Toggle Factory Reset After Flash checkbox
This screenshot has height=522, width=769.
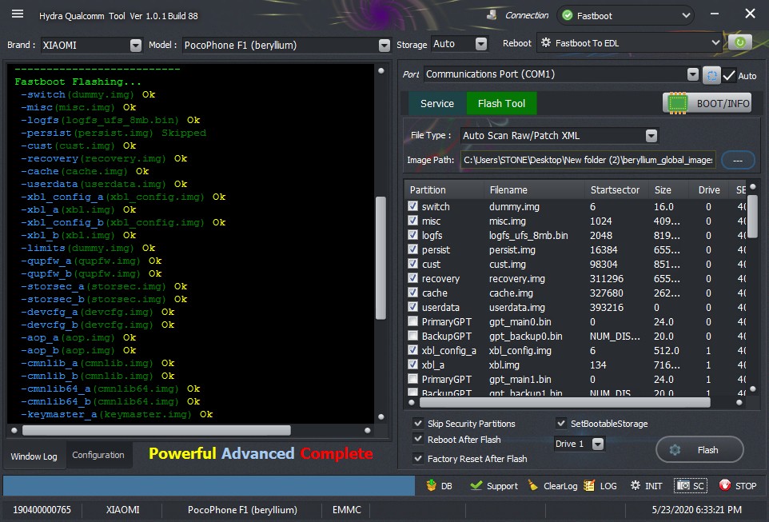coord(418,459)
